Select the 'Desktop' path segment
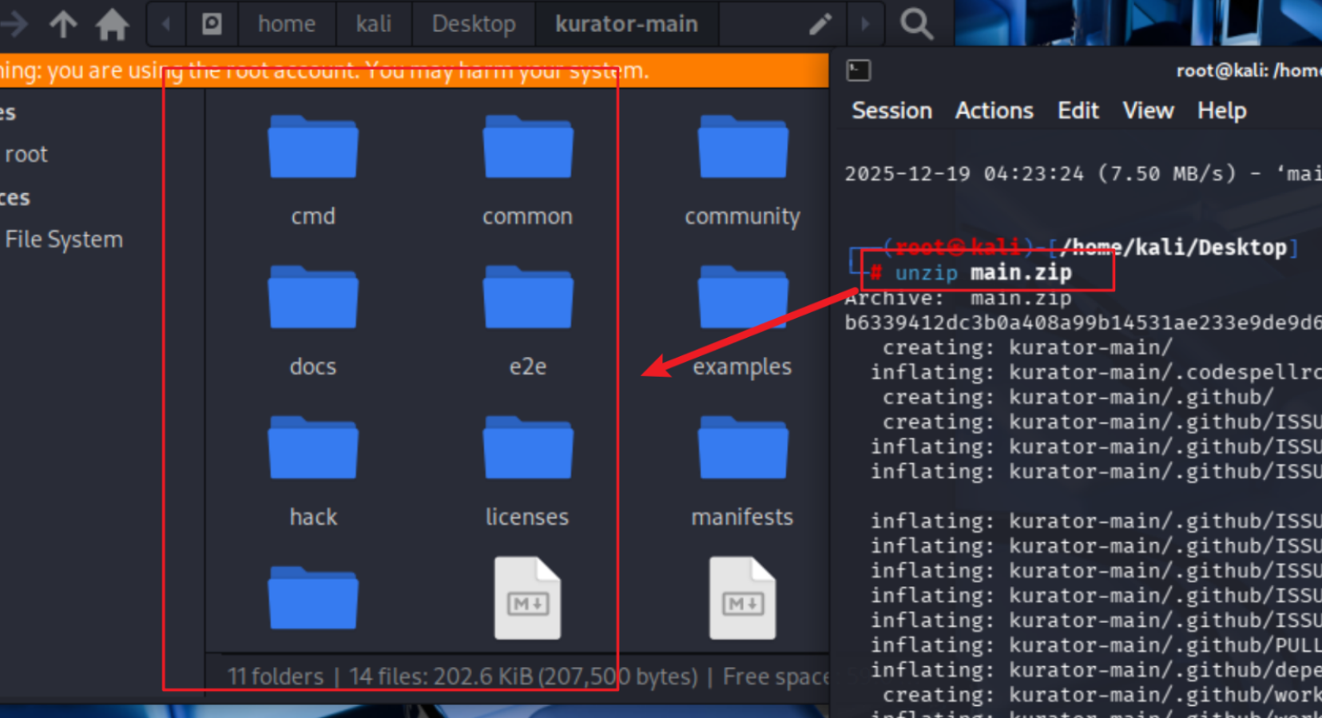This screenshot has height=718, width=1322. coord(474,24)
